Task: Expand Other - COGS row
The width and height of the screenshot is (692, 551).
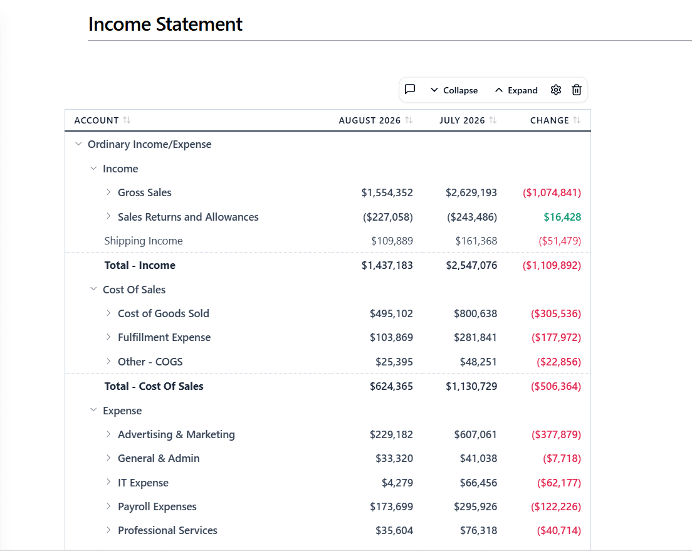Action: [108, 361]
